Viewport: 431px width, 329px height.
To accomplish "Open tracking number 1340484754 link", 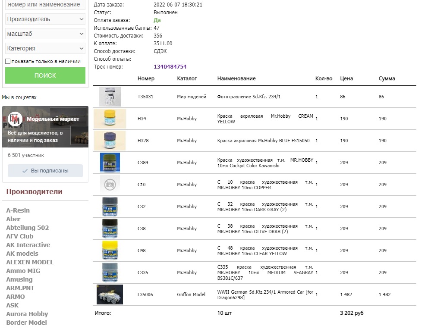I will click(x=170, y=67).
